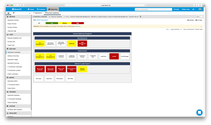Click the Show list link

[78, 26]
